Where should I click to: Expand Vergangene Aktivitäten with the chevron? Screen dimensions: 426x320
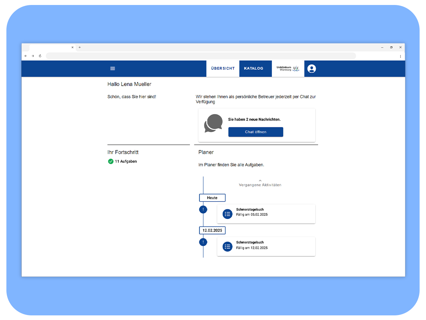[260, 181]
